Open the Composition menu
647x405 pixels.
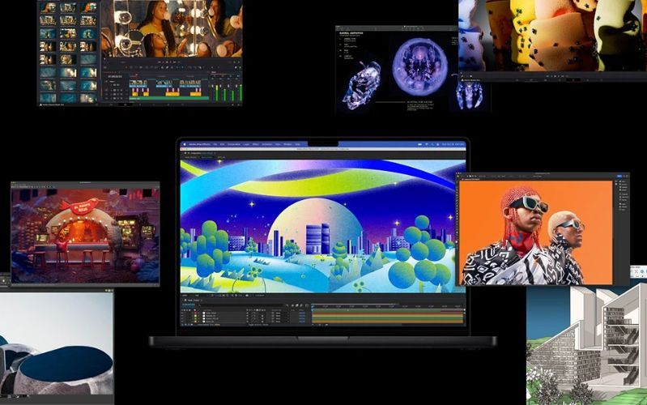234,144
